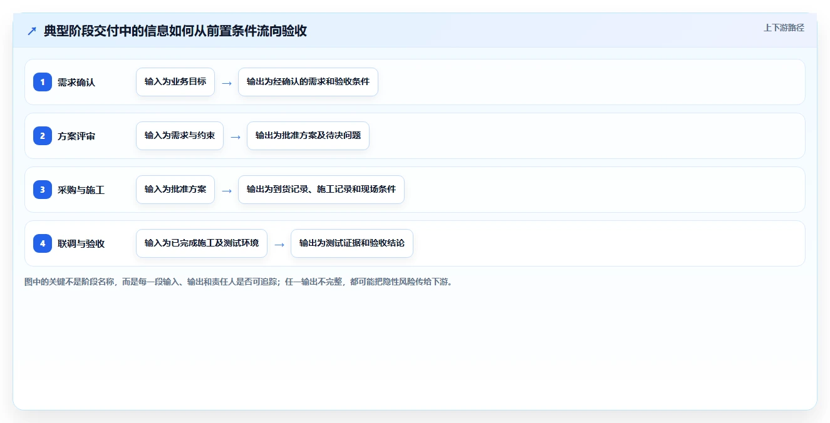Screen dimensions: 830x423
Task: Click the step 1 number badge
Action: coord(43,82)
